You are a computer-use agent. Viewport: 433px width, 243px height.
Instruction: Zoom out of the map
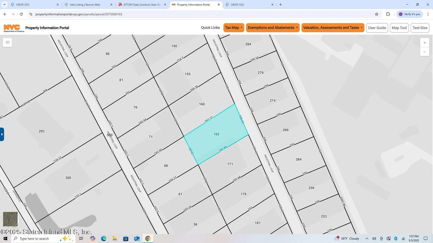425,52
